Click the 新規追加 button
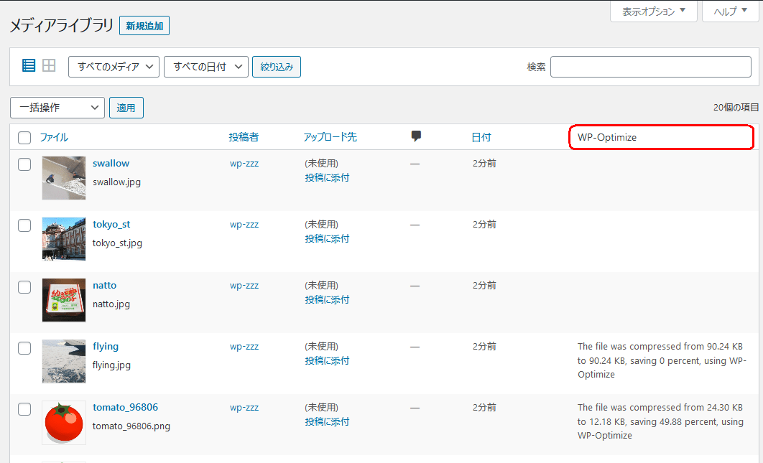This screenshot has width=763, height=463. [x=144, y=26]
